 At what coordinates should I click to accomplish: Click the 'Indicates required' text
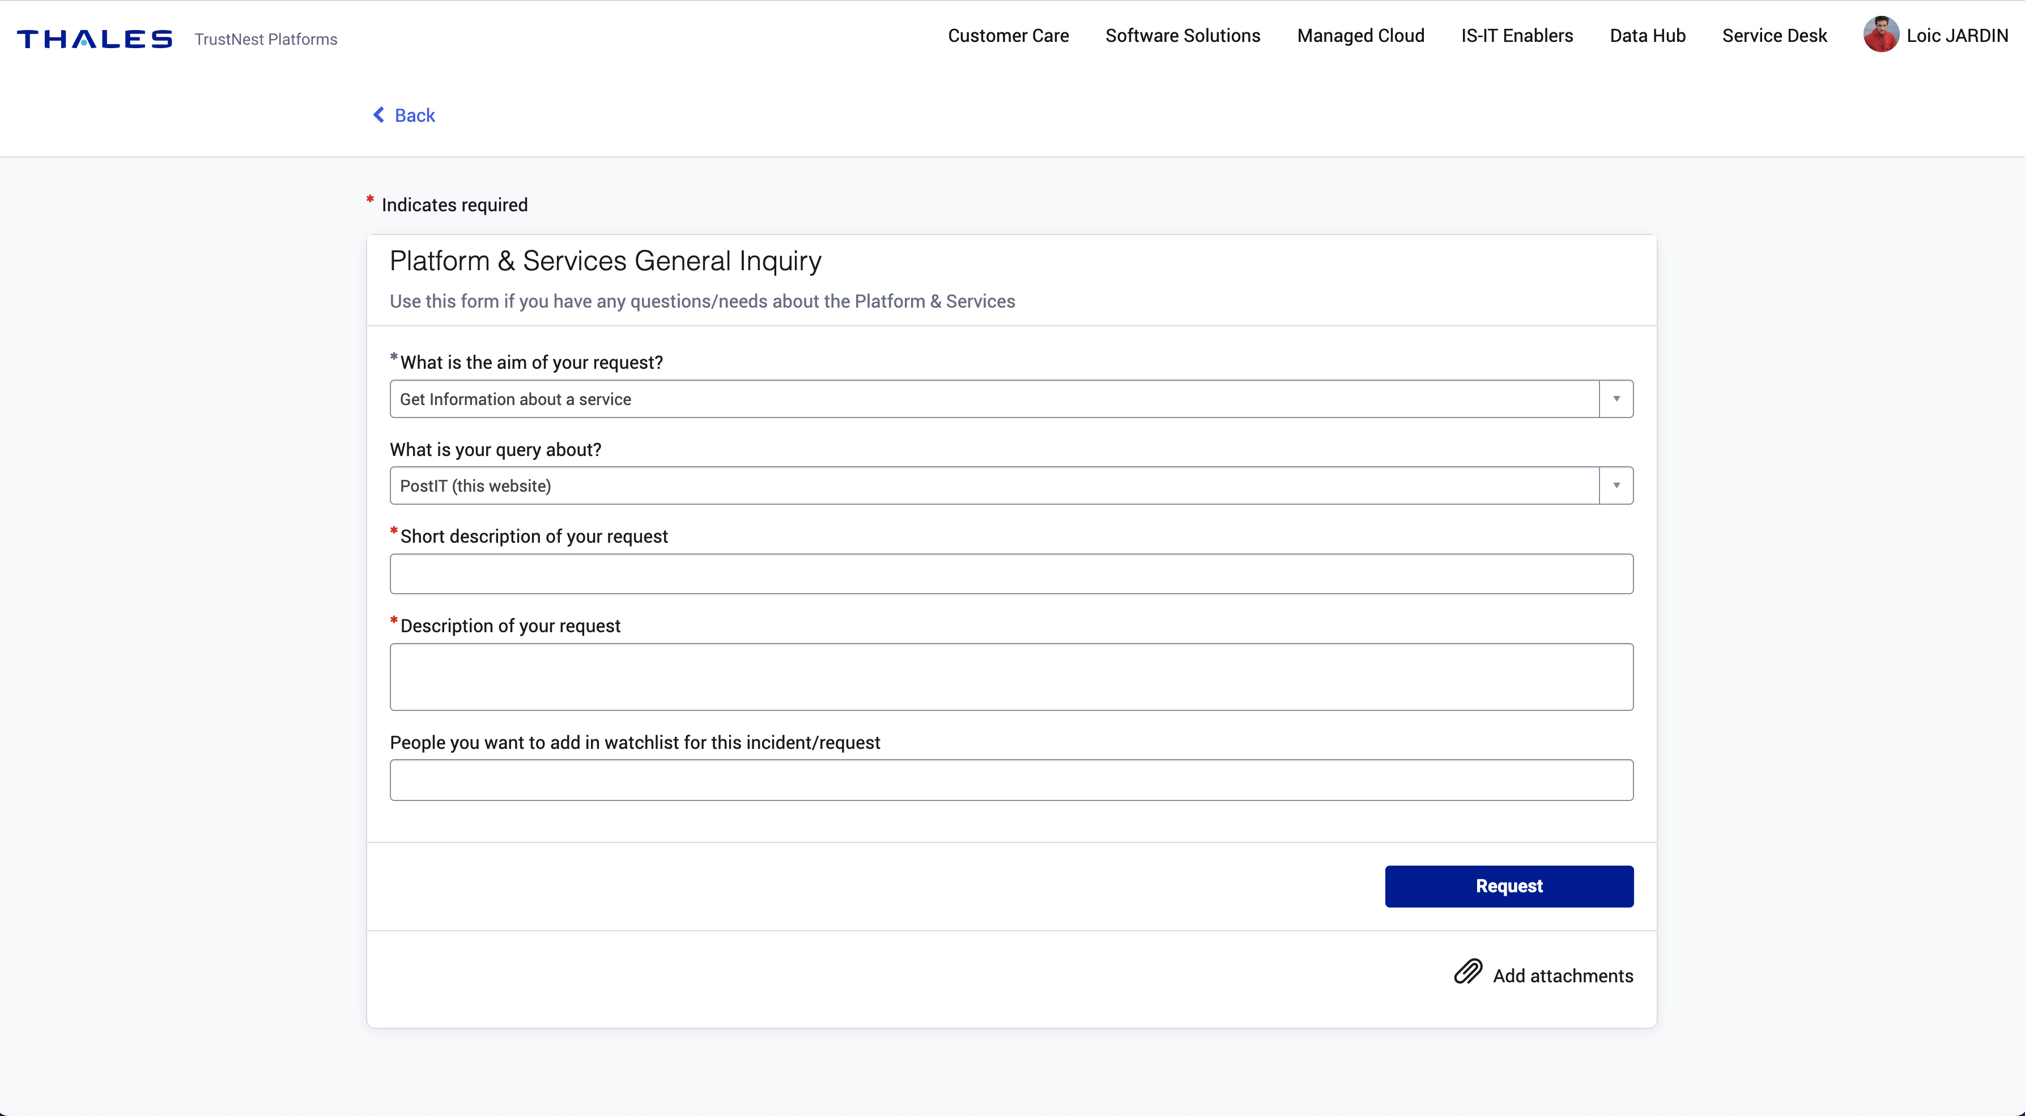point(454,205)
